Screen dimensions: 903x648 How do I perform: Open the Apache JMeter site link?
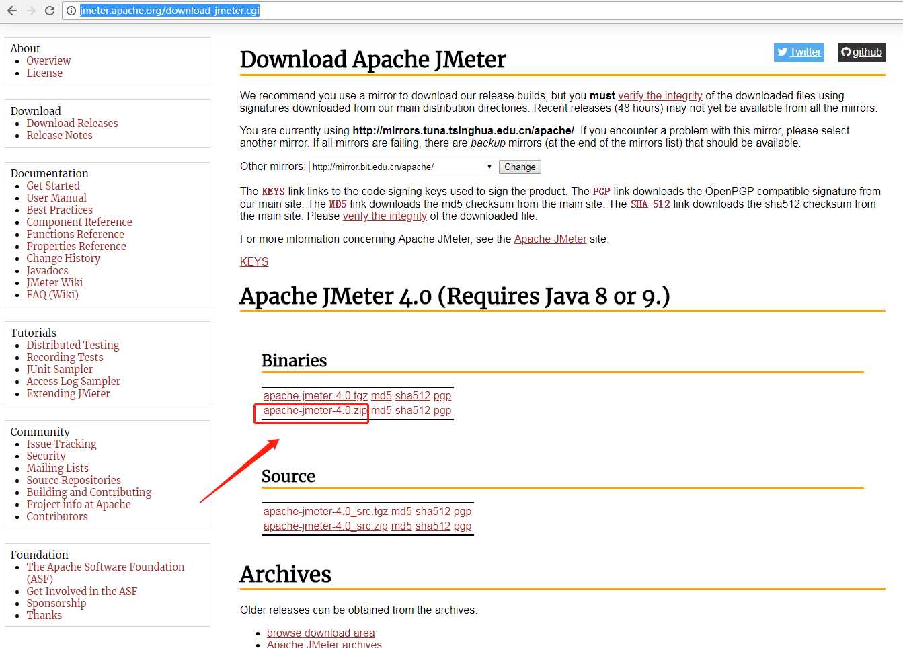coord(550,239)
